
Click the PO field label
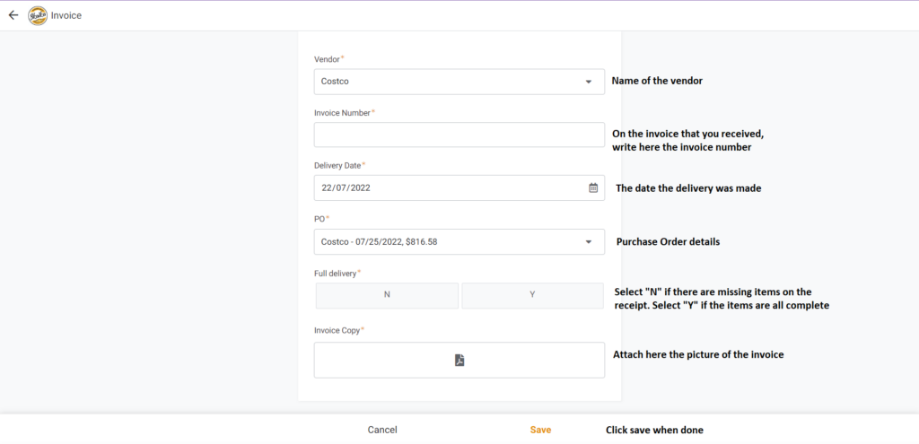point(319,219)
